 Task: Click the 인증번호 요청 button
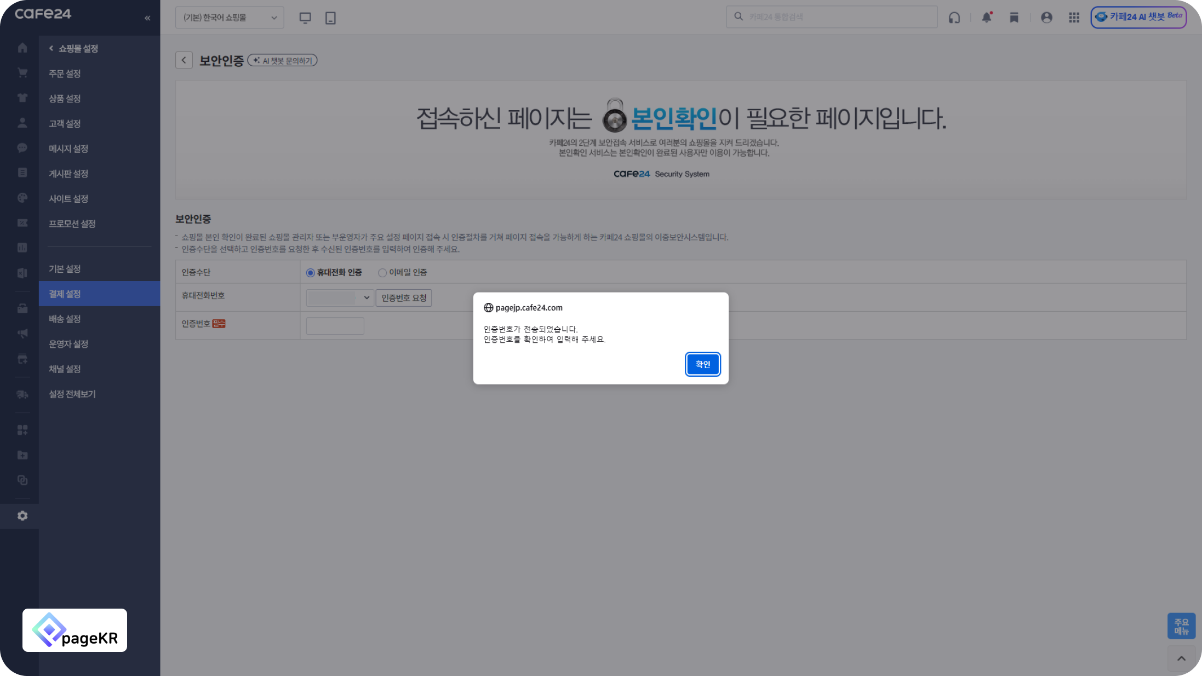pyautogui.click(x=404, y=297)
